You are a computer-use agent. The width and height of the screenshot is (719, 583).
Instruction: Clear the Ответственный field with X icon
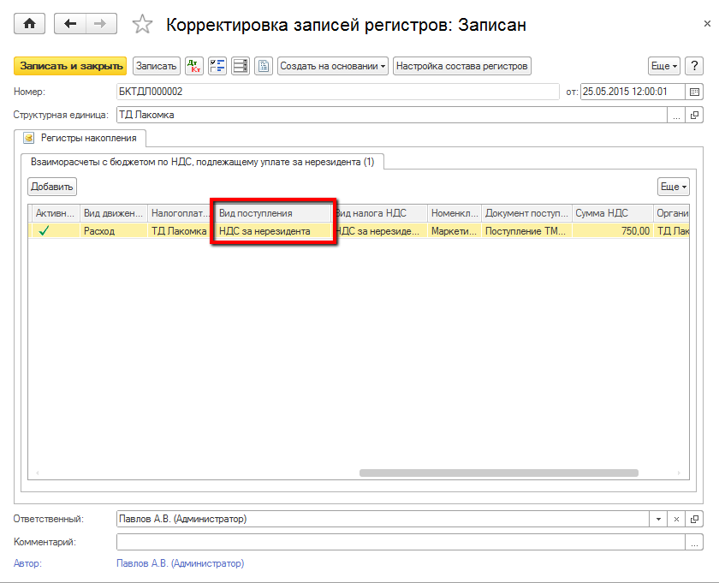pyautogui.click(x=676, y=519)
